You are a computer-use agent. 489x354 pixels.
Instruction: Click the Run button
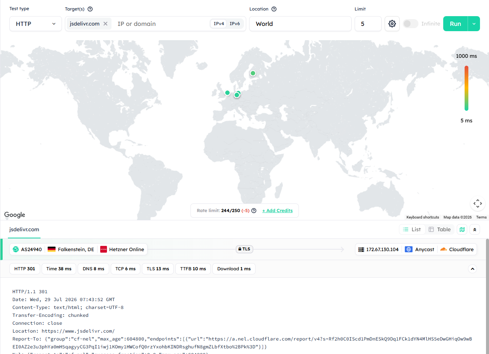coord(455,24)
